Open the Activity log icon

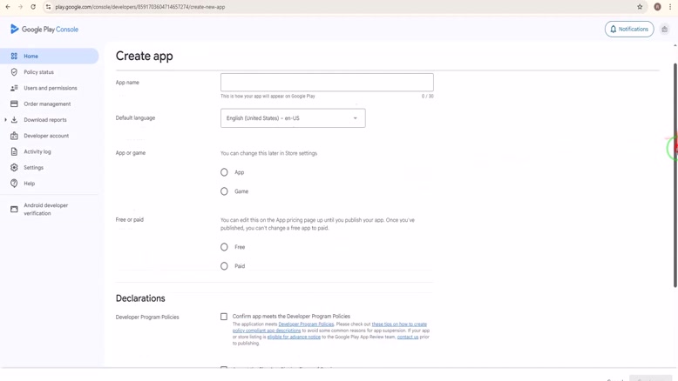[x=14, y=151]
